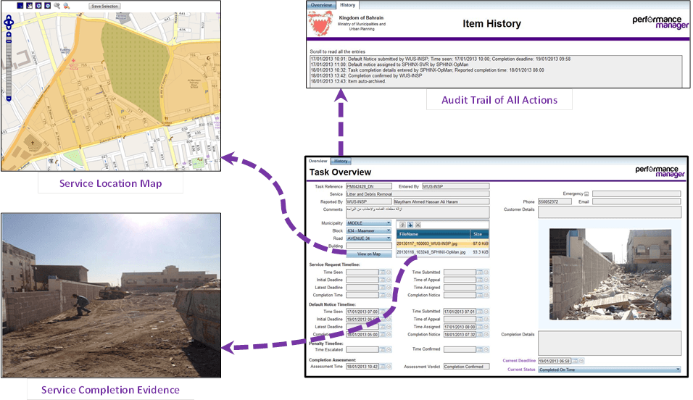Screen dimensions: 693x400
Task: Zoom in with the map plus button
Action: pyautogui.click(x=9, y=35)
